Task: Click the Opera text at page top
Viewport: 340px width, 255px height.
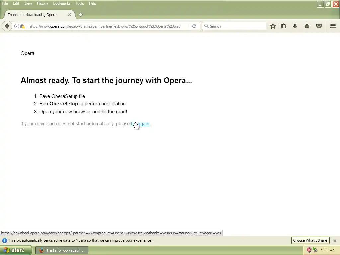Action: pos(27,53)
